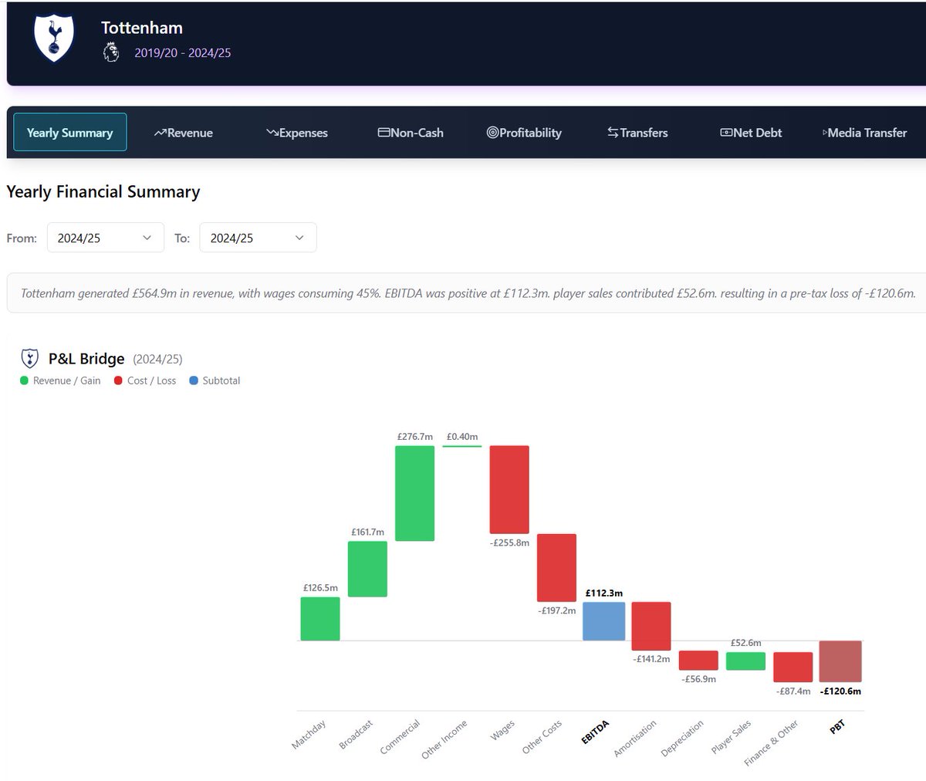Click the Finance & Other axis label
The height and width of the screenshot is (781, 926).
tap(772, 744)
